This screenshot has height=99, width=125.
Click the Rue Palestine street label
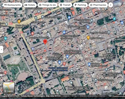[x=40, y=55]
